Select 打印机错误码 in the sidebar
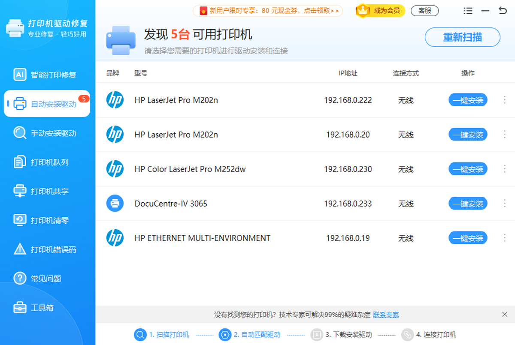515x345 pixels. point(47,249)
